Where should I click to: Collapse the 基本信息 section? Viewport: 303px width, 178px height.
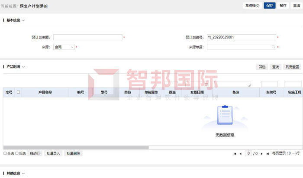point(23,20)
